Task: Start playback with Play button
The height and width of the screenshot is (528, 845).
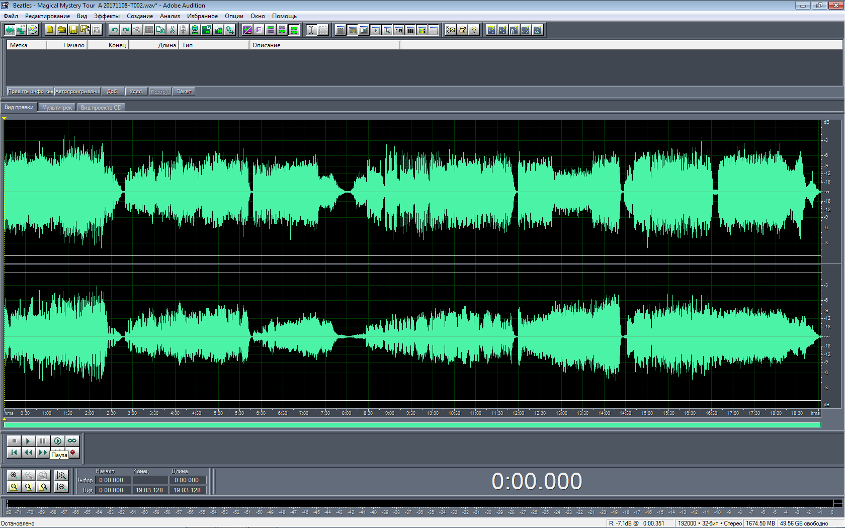Action: (x=29, y=441)
